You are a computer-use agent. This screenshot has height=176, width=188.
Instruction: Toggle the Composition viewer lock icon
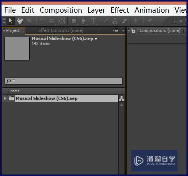pyautogui.click(x=133, y=31)
